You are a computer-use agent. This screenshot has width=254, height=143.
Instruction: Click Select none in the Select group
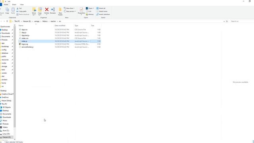point(102,12)
